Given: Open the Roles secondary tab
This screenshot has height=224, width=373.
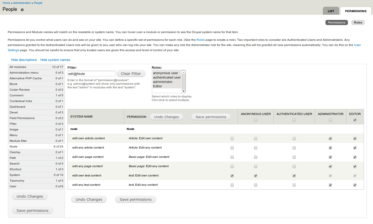Looking at the screenshot, I should 358,22.
